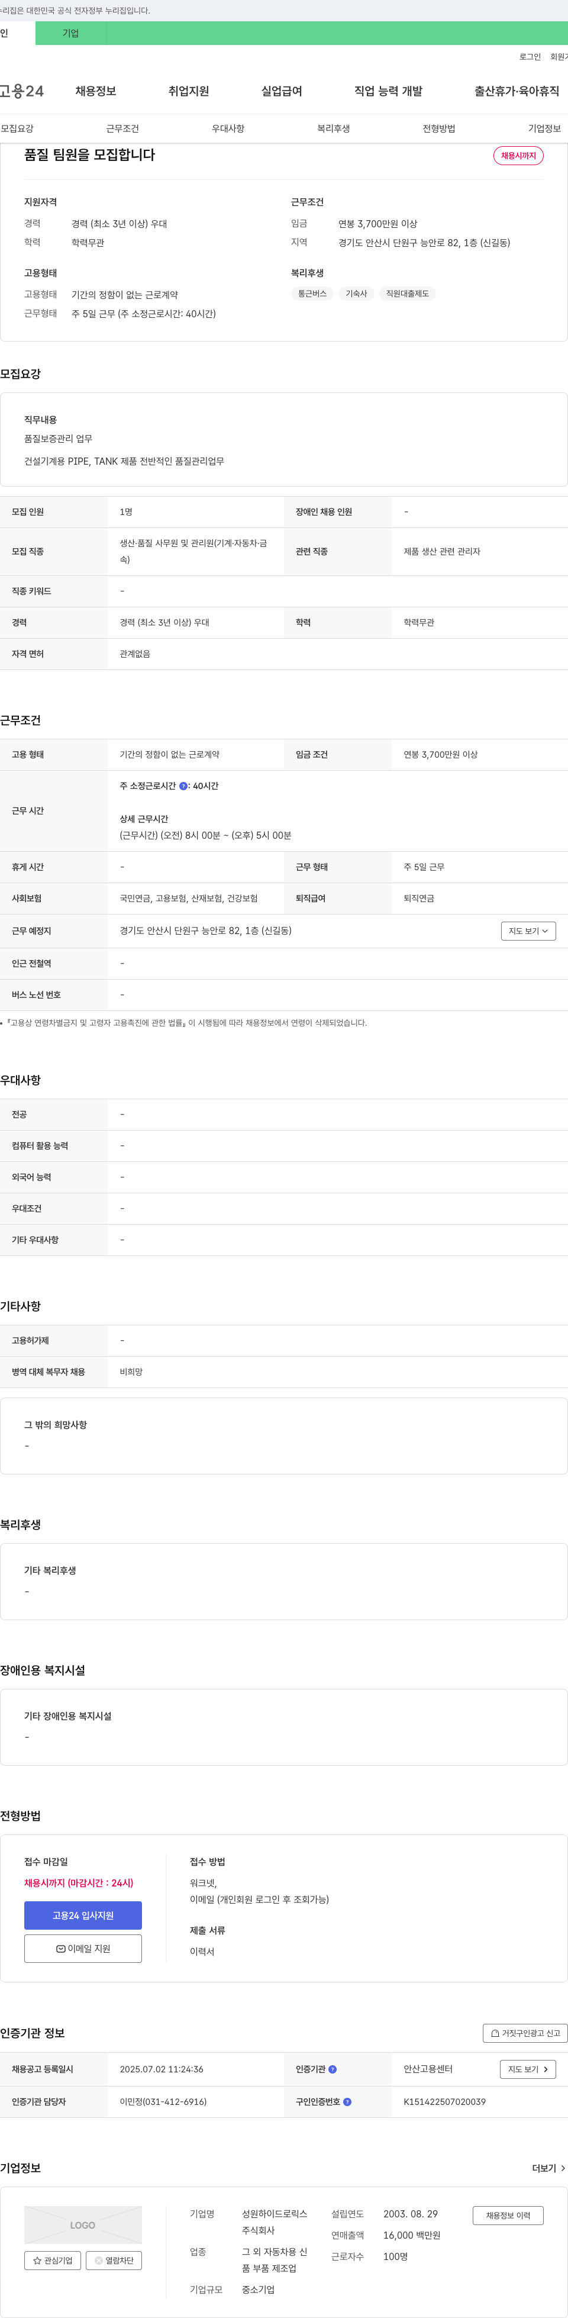Open the 실업급여 main menu
The height and width of the screenshot is (2318, 568).
tap(281, 91)
